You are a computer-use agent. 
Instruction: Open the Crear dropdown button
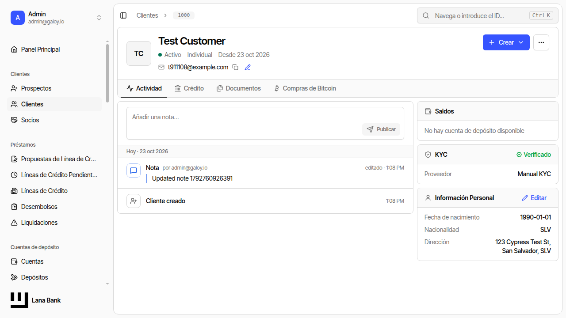pos(506,42)
